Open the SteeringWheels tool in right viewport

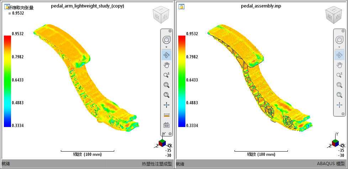[x=339, y=40]
